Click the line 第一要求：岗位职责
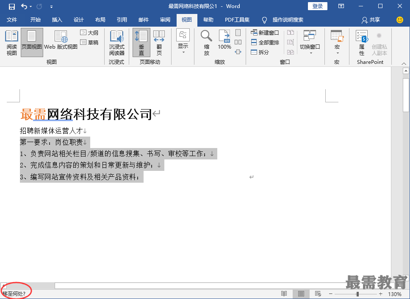The height and width of the screenshot is (299, 410). point(51,142)
